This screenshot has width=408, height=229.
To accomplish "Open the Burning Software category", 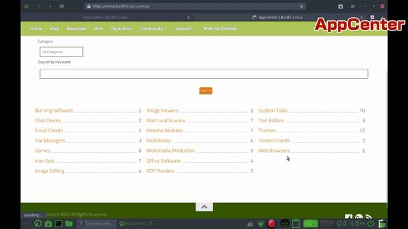I will [x=54, y=110].
